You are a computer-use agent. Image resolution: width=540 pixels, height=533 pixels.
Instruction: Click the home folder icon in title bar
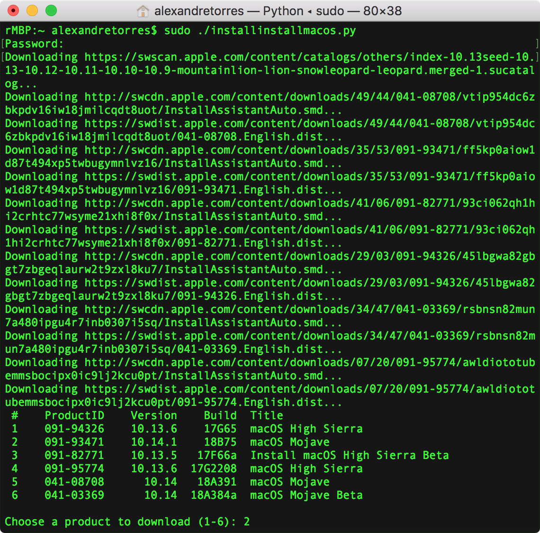pyautogui.click(x=143, y=11)
